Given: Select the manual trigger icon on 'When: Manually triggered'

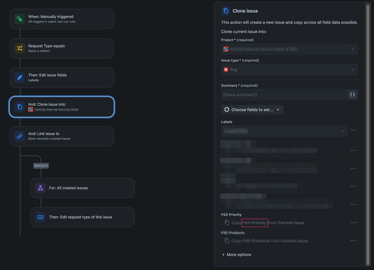Looking at the screenshot, I should 19,19.
